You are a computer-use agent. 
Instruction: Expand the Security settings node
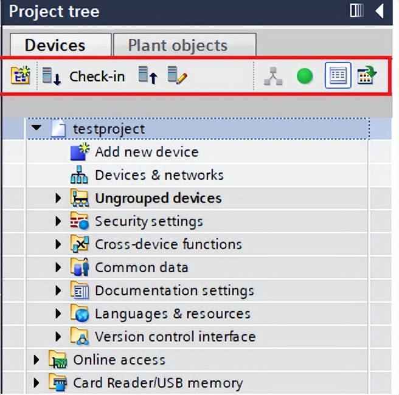point(58,221)
